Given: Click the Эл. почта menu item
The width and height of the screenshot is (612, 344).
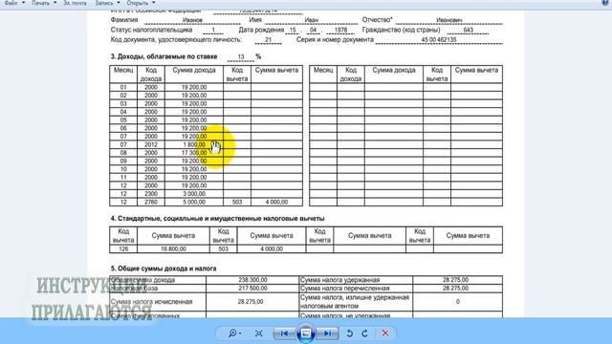Looking at the screenshot, I should [75, 3].
